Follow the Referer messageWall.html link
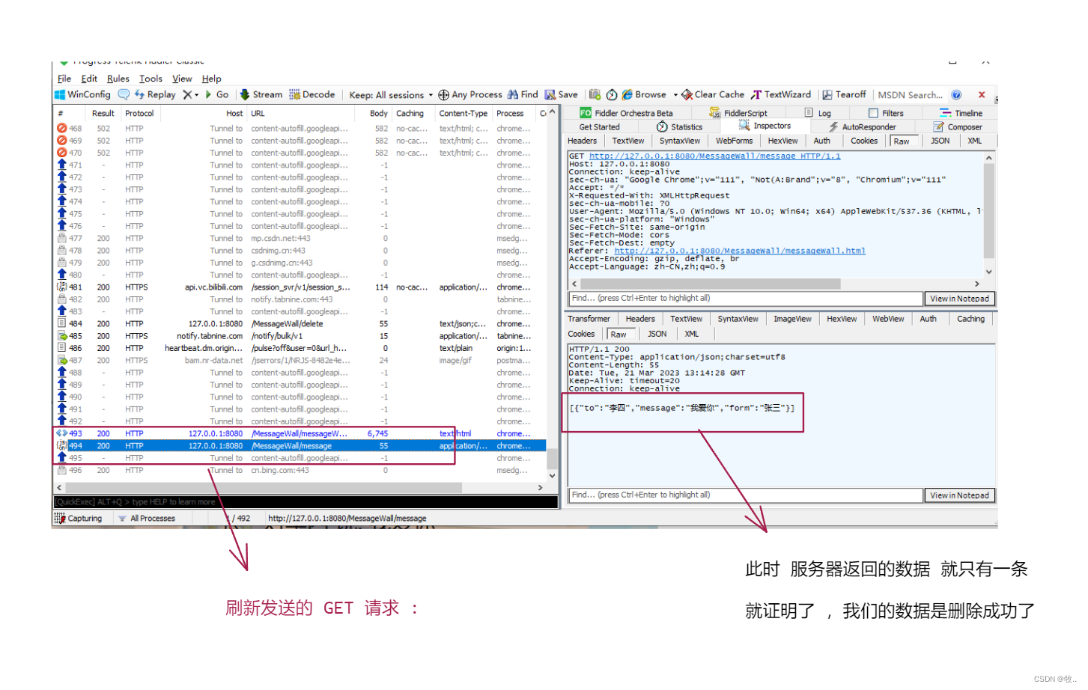The height and width of the screenshot is (690, 1088). 740,251
